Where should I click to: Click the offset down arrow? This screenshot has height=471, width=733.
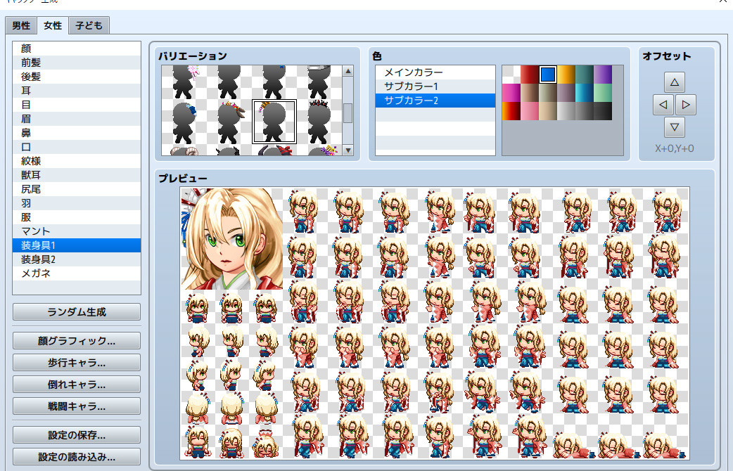click(x=674, y=127)
